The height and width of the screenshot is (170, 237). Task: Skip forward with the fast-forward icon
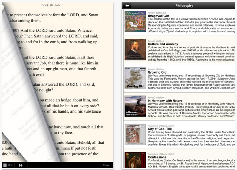coord(21,165)
